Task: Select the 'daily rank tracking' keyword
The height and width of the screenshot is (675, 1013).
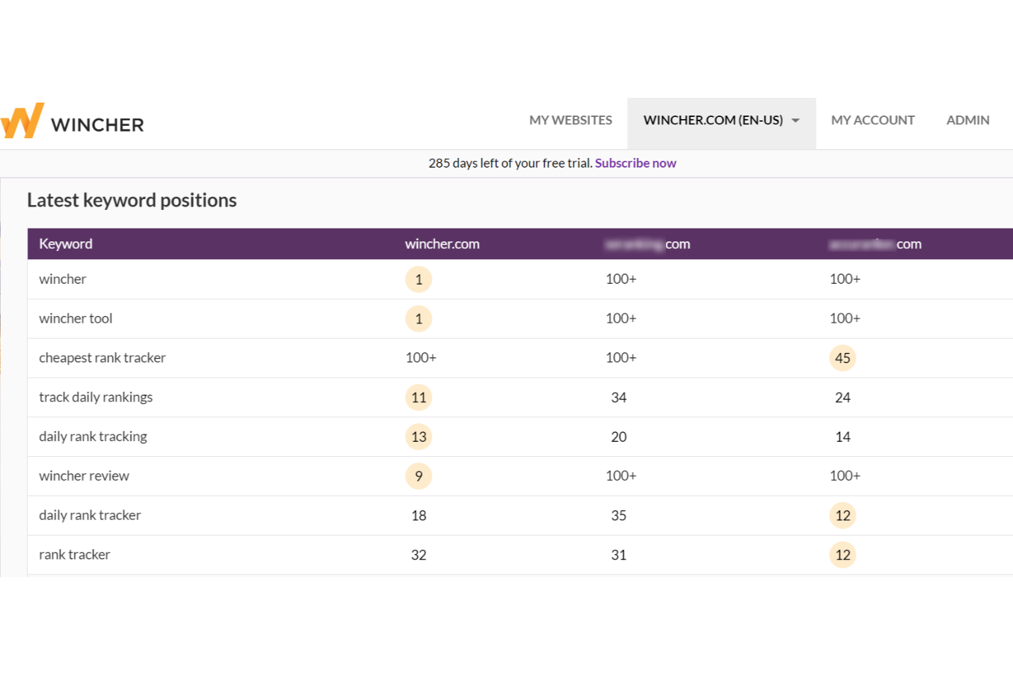Action: tap(93, 436)
